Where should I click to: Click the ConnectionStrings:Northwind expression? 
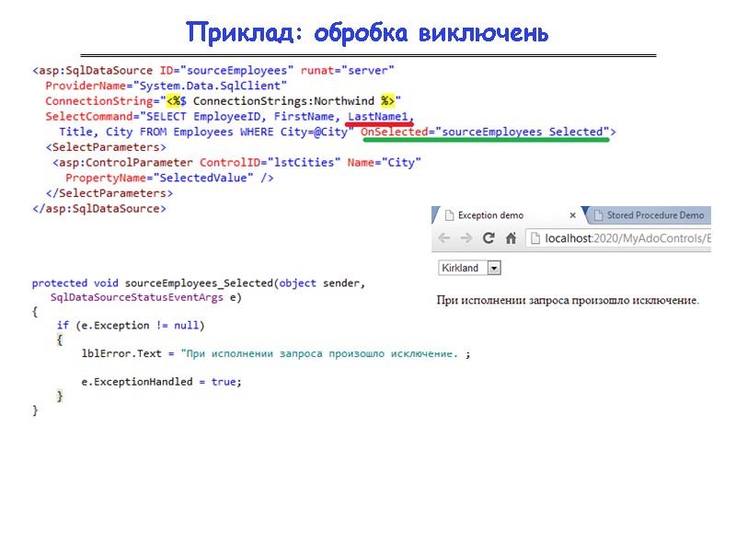283,101
